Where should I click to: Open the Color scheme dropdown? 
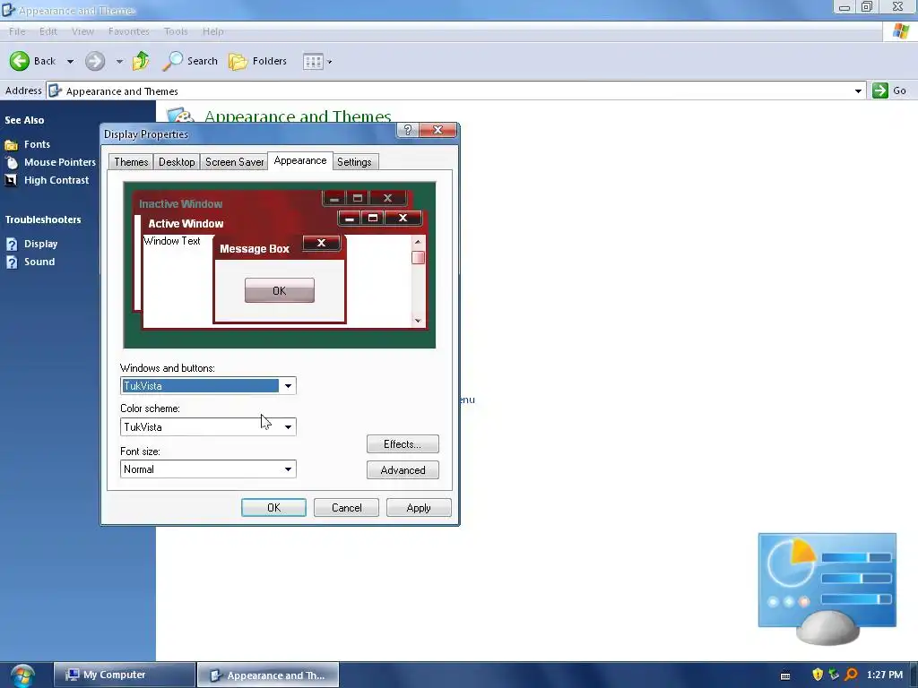coord(288,427)
